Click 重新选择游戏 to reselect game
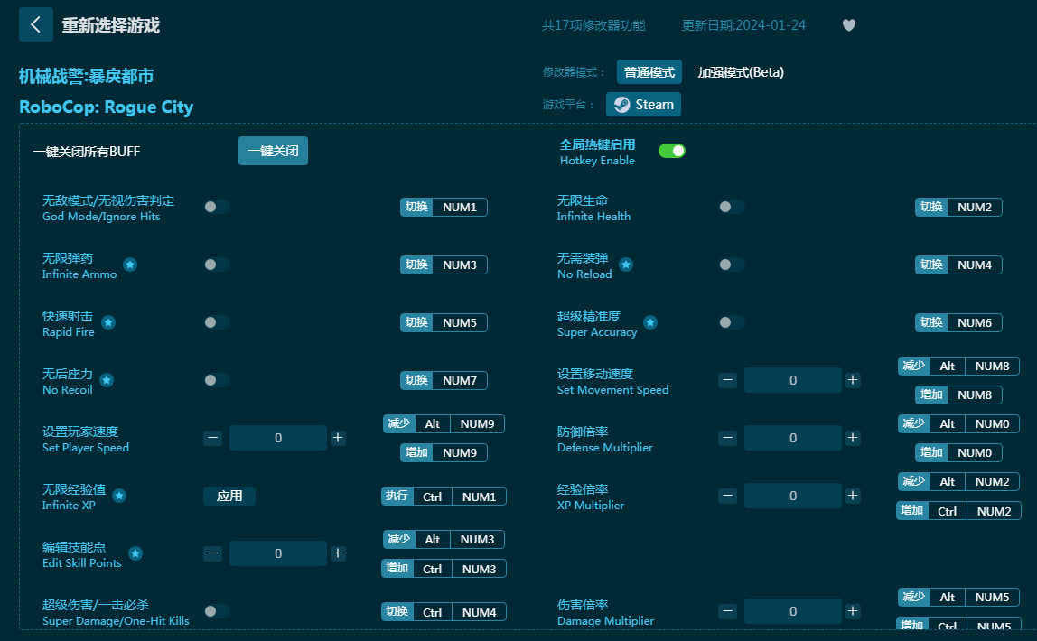The image size is (1037, 641). click(111, 26)
